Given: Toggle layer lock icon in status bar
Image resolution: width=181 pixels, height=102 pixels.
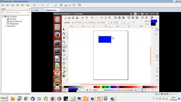Looking at the screenshot, I should [x=90, y=90].
